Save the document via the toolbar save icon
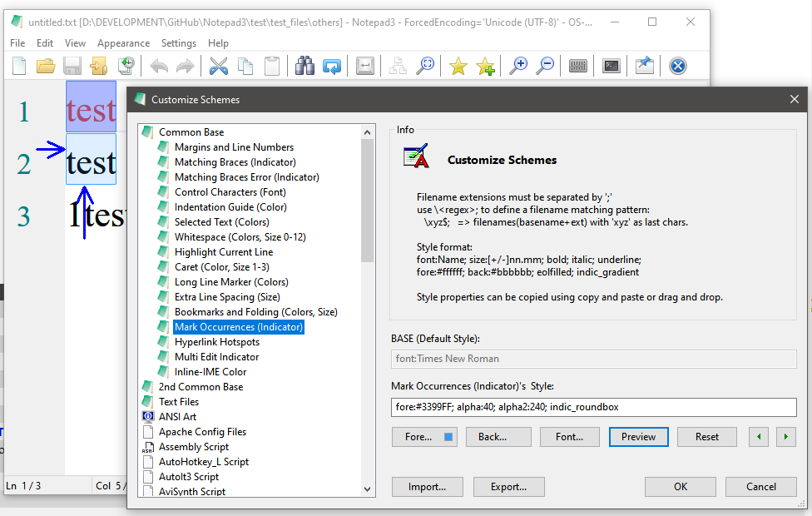This screenshot has width=812, height=516. (72, 65)
